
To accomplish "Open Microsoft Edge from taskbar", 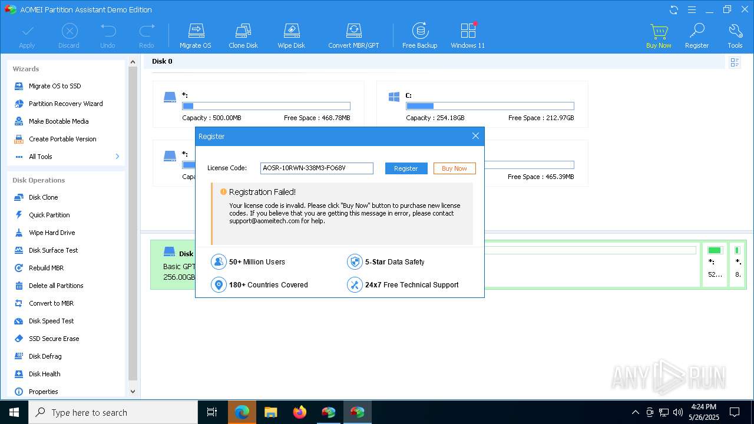I will (242, 412).
